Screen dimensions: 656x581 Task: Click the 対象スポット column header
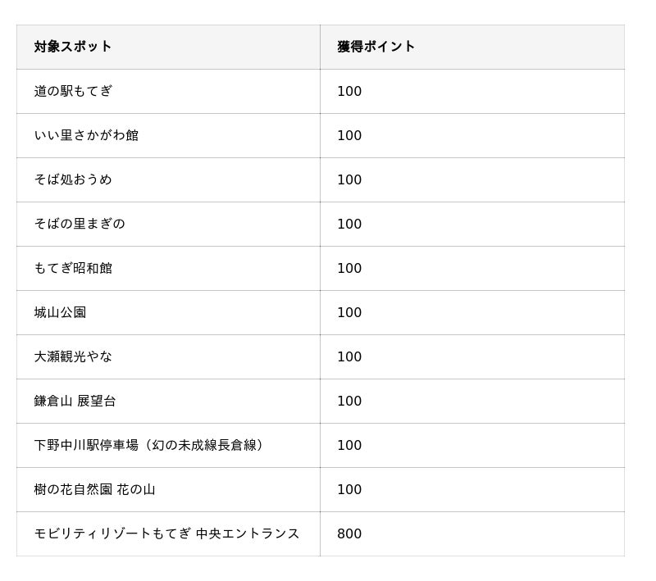click(x=72, y=47)
